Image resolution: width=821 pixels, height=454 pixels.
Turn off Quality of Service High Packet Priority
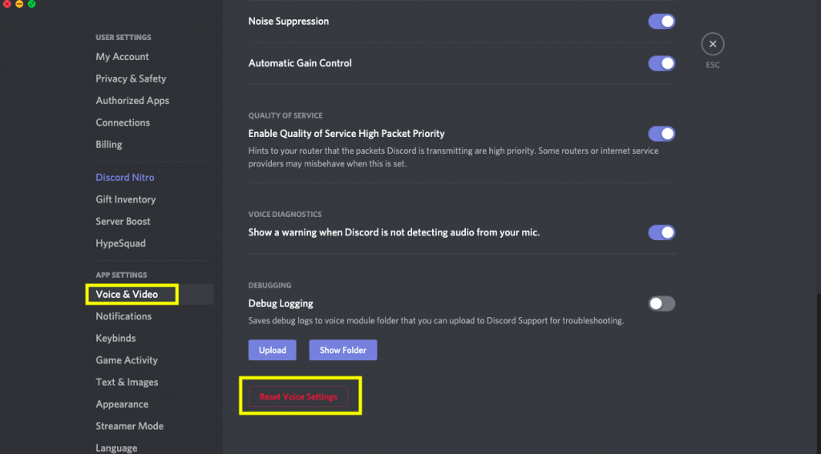pos(661,134)
